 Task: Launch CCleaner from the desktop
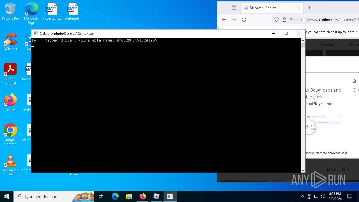pos(10,42)
